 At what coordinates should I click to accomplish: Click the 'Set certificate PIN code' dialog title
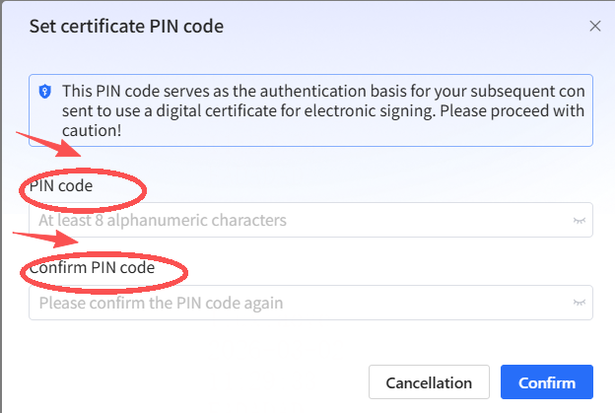click(x=126, y=26)
